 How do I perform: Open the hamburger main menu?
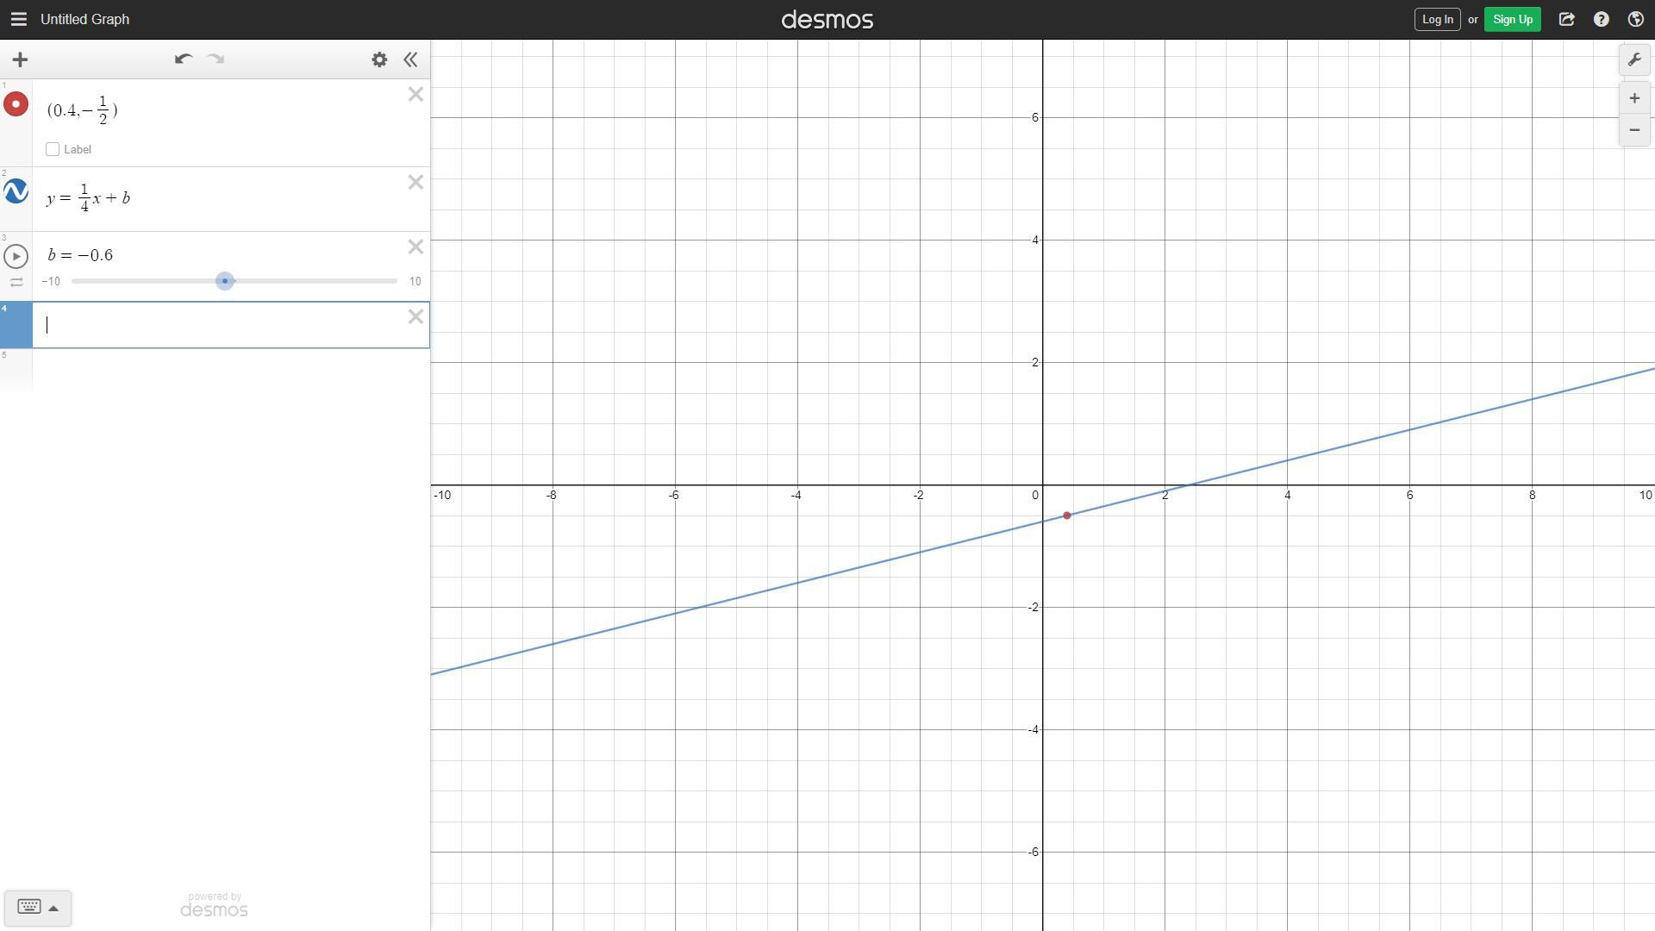click(x=18, y=19)
